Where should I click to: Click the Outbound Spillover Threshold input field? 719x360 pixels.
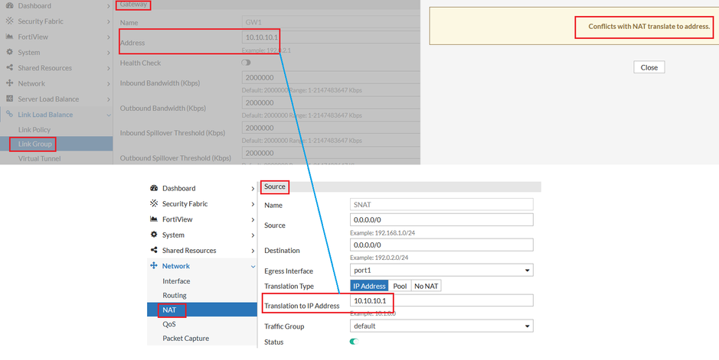pos(331,153)
